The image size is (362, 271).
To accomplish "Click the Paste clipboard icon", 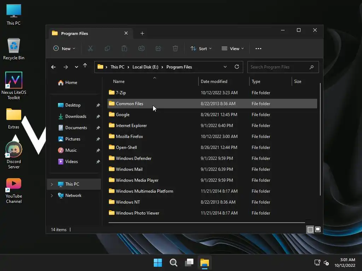I will [124, 49].
